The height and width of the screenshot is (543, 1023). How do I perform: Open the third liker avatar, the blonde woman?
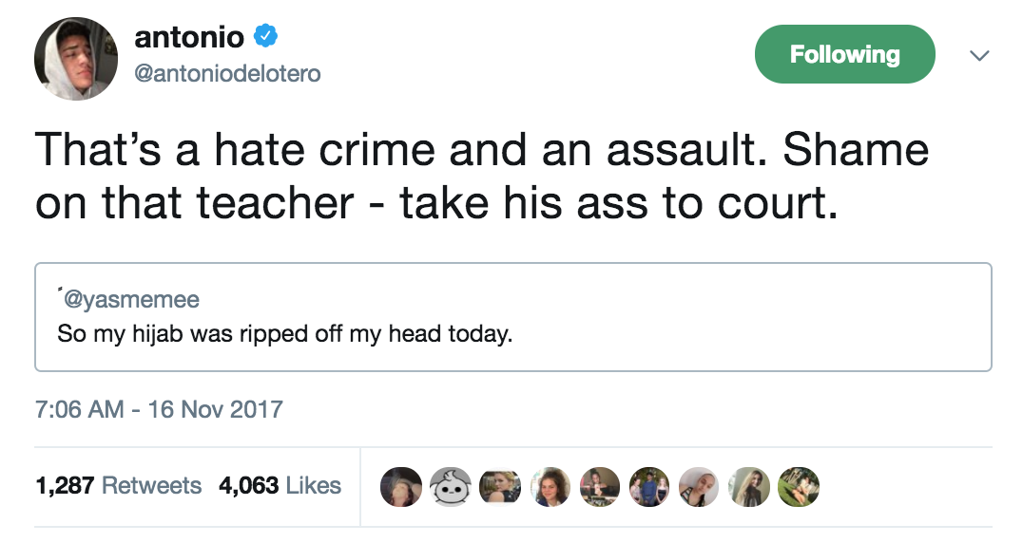click(x=499, y=486)
